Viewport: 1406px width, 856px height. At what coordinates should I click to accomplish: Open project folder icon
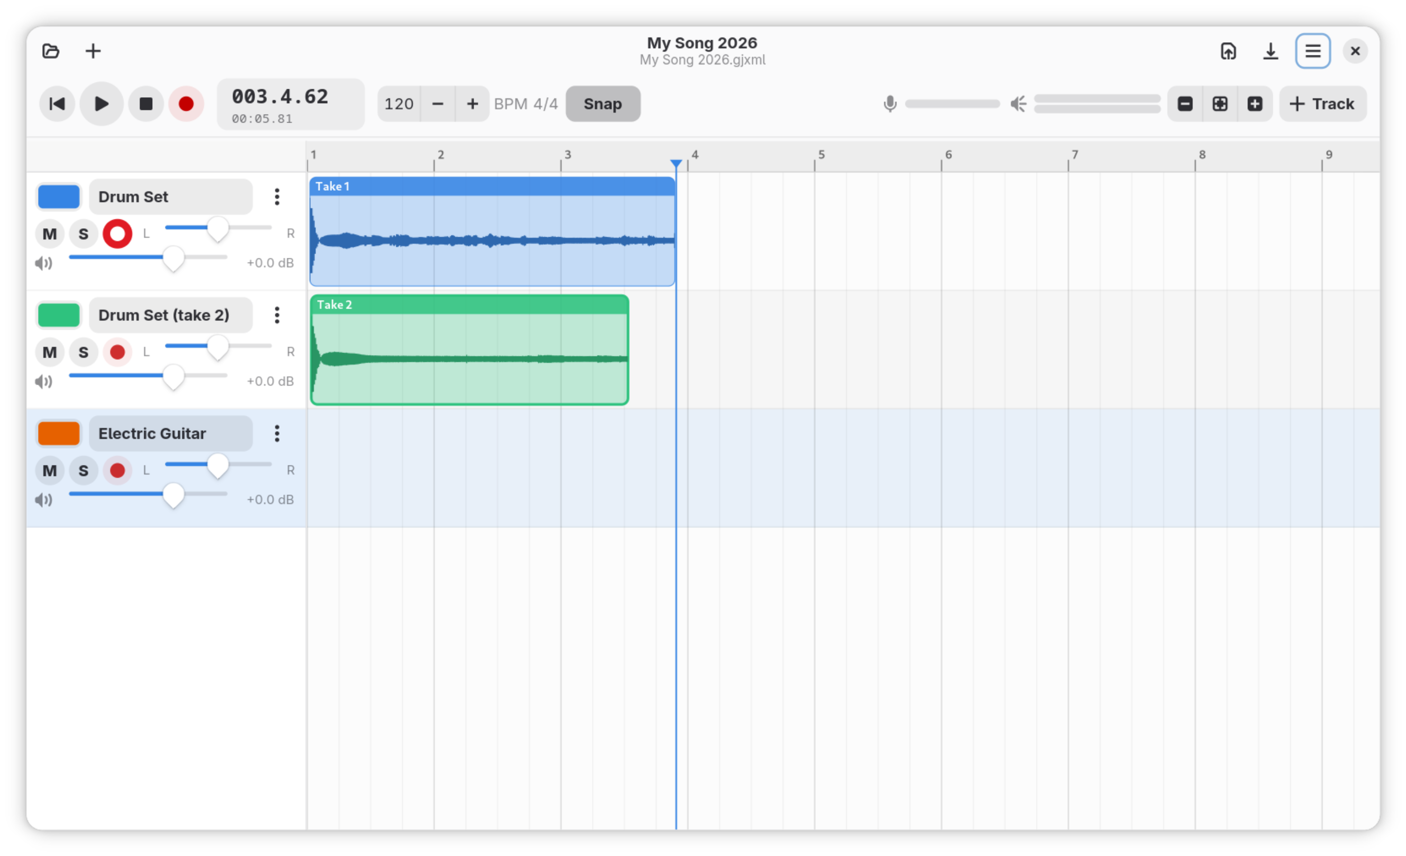point(51,51)
